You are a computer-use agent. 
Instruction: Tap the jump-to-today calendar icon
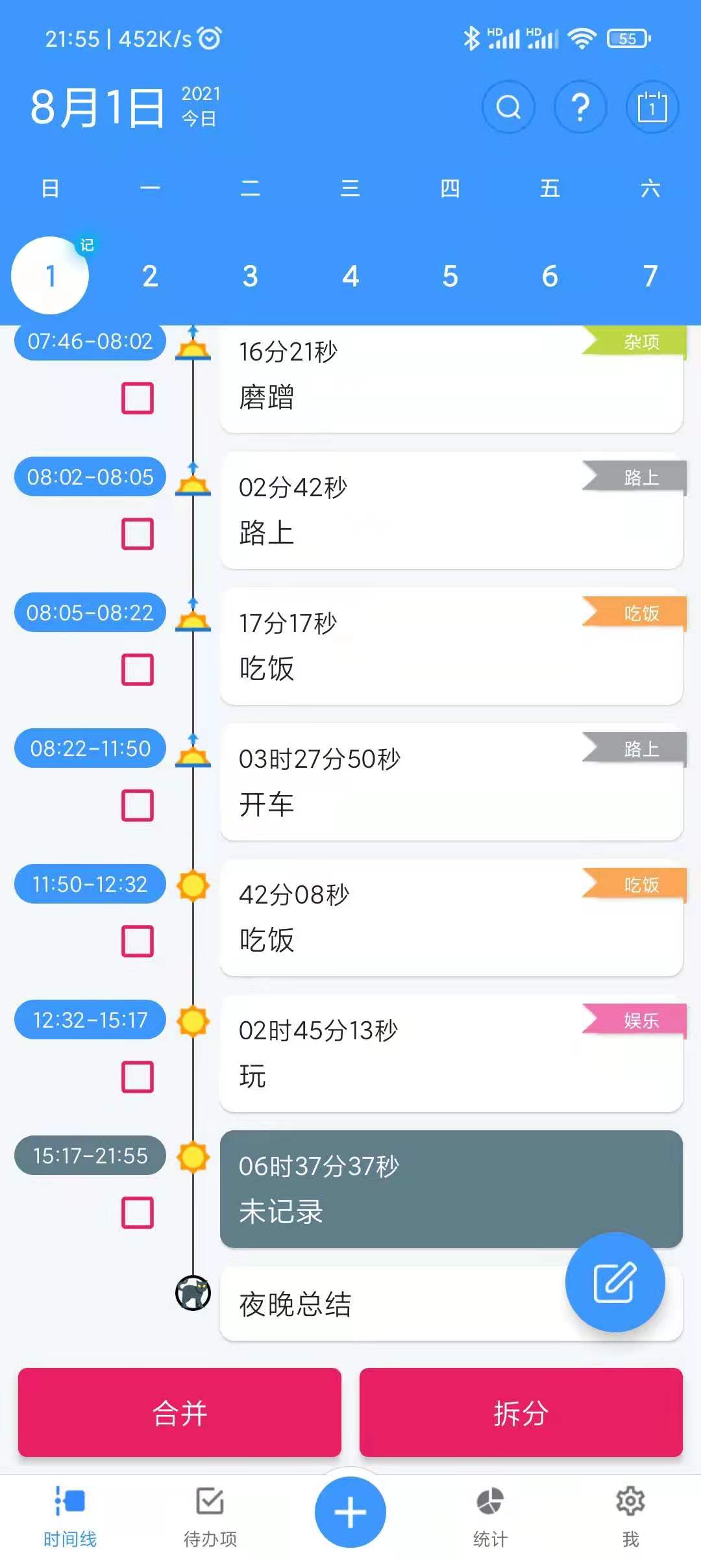pos(652,107)
